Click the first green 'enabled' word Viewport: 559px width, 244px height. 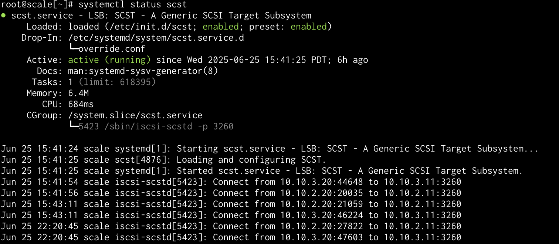[221, 27]
